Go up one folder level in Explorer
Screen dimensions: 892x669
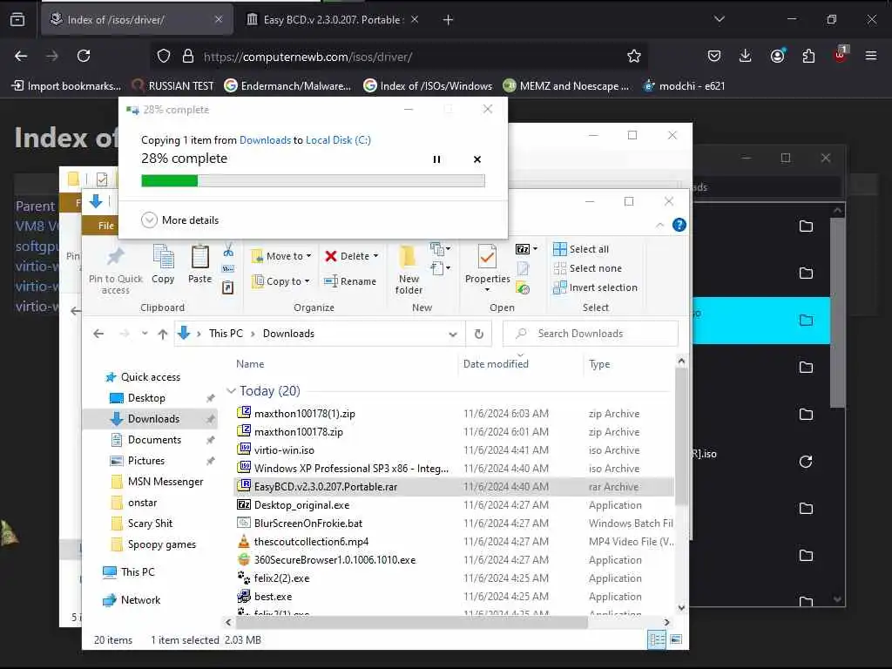(x=163, y=334)
